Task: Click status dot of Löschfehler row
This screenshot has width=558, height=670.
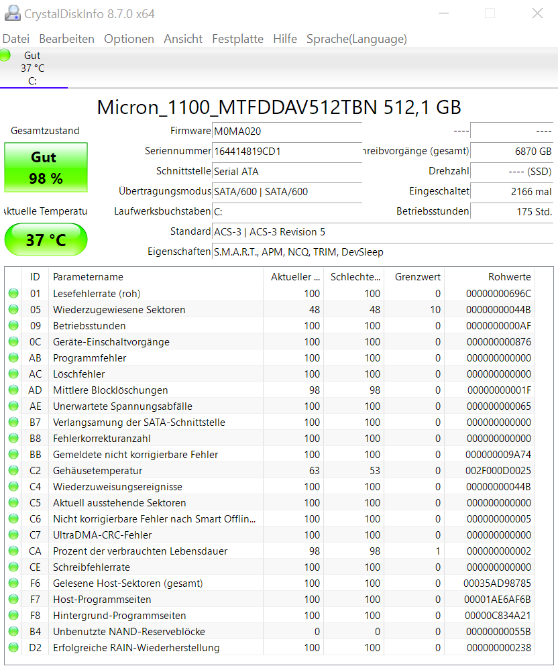Action: point(13,374)
